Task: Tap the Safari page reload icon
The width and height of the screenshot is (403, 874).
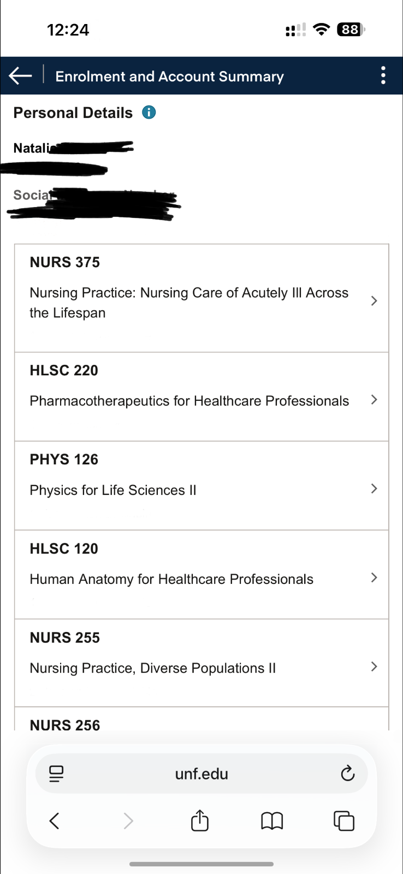Action: [347, 773]
